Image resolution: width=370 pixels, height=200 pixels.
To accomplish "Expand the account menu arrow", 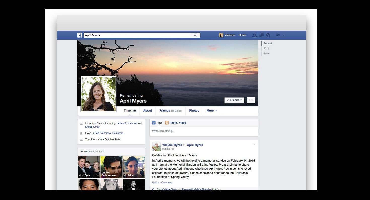I will [284, 35].
